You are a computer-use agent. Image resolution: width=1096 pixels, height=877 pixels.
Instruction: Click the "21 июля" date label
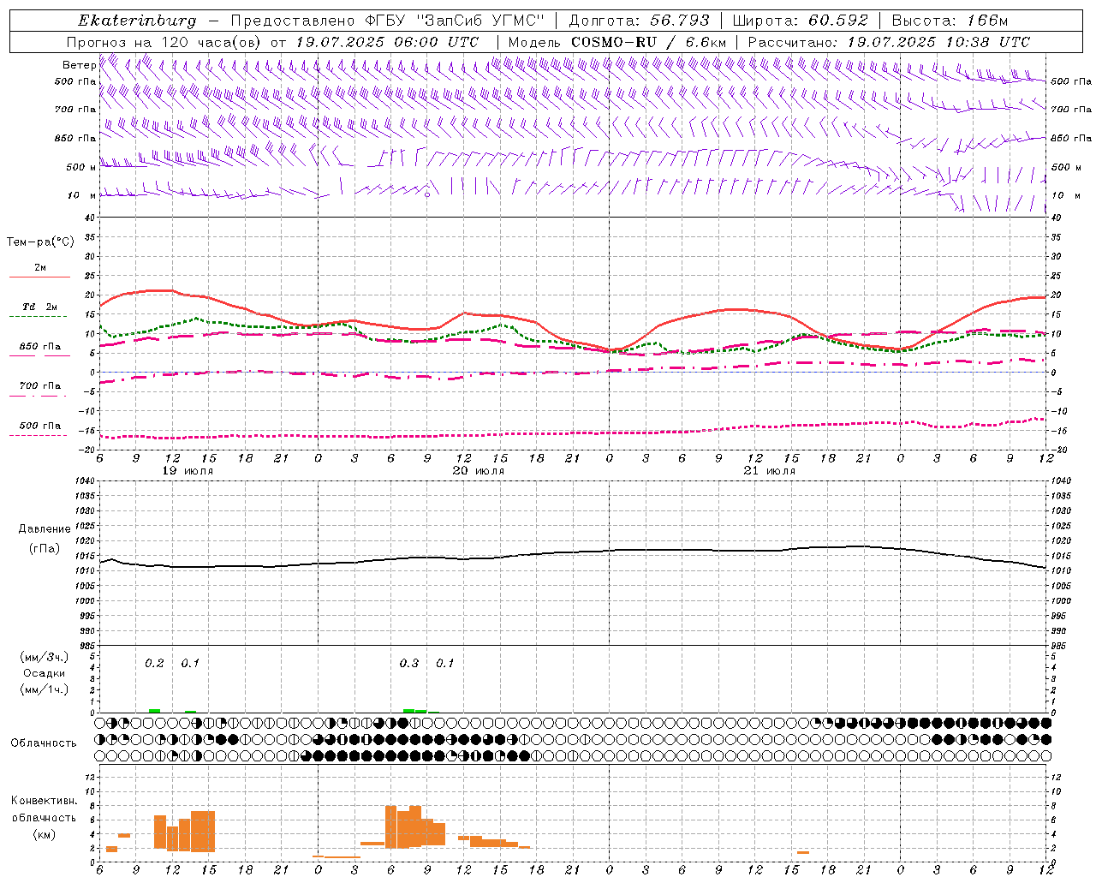coord(769,471)
